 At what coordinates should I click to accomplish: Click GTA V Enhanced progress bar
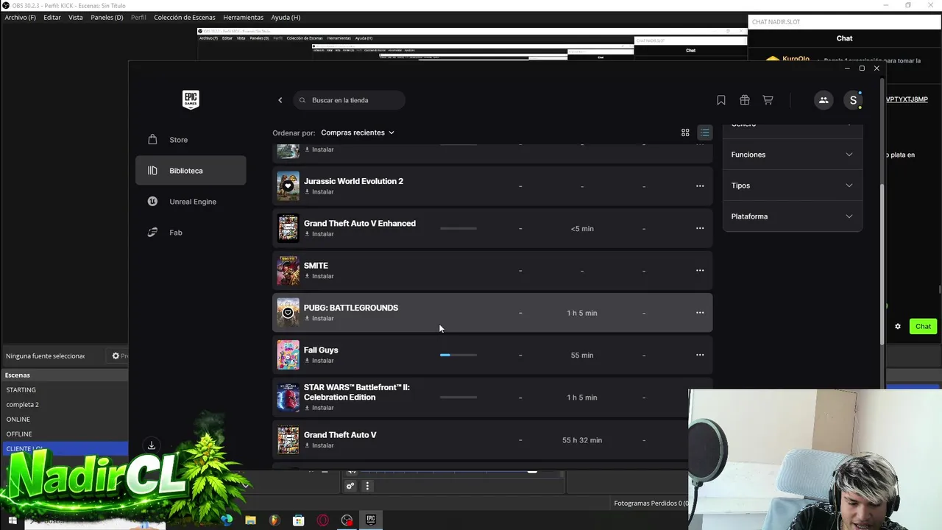pos(458,228)
